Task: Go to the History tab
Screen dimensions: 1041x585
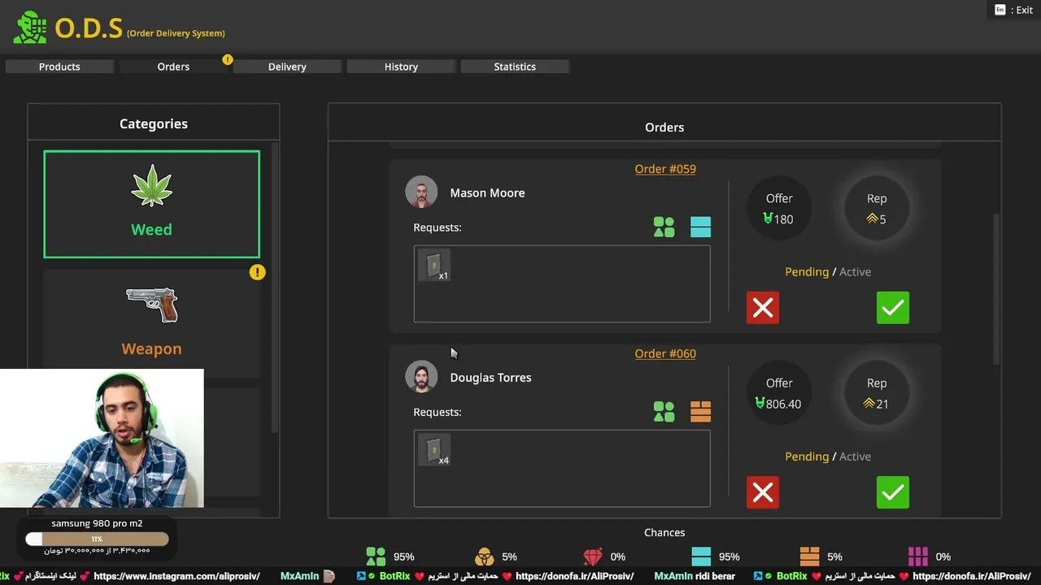Action: click(401, 67)
